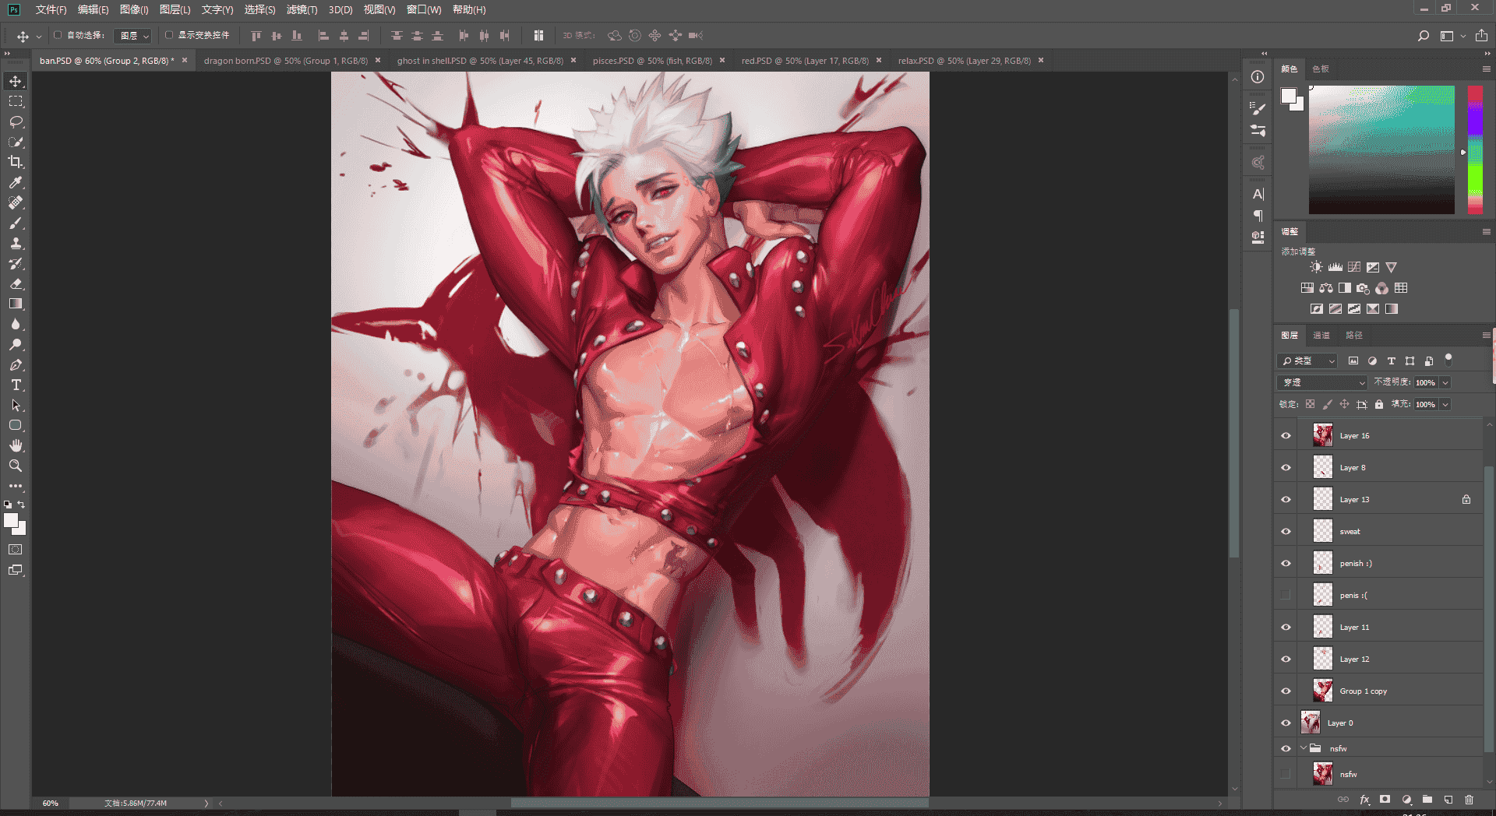
Task: Activate the Horizontal Type tool
Action: (x=16, y=385)
